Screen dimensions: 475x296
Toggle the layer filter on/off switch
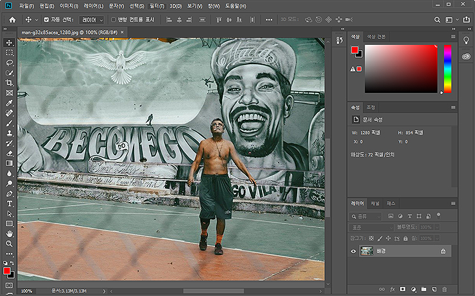[438, 215]
